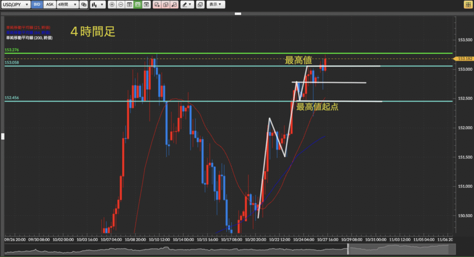Screen dimensions: 474x257
Task: Toggle the green highlighted chart mode button
Action: coord(137,4)
